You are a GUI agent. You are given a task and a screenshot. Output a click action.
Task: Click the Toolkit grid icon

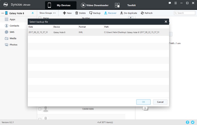click(117, 5)
